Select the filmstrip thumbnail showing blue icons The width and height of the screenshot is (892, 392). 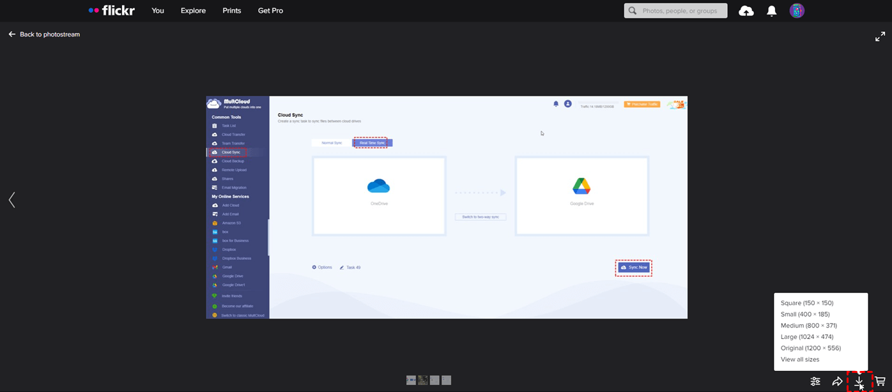[x=411, y=380]
